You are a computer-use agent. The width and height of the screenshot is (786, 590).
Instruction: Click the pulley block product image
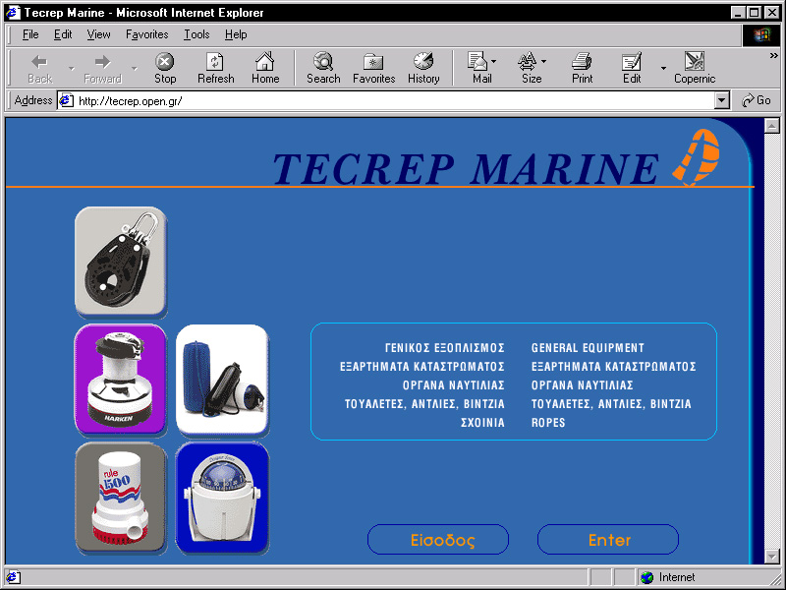(x=121, y=262)
